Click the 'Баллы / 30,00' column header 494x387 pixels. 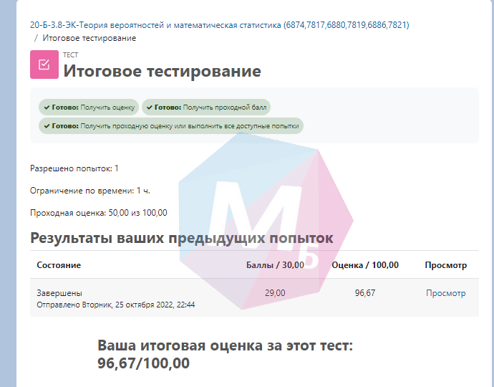(x=275, y=265)
